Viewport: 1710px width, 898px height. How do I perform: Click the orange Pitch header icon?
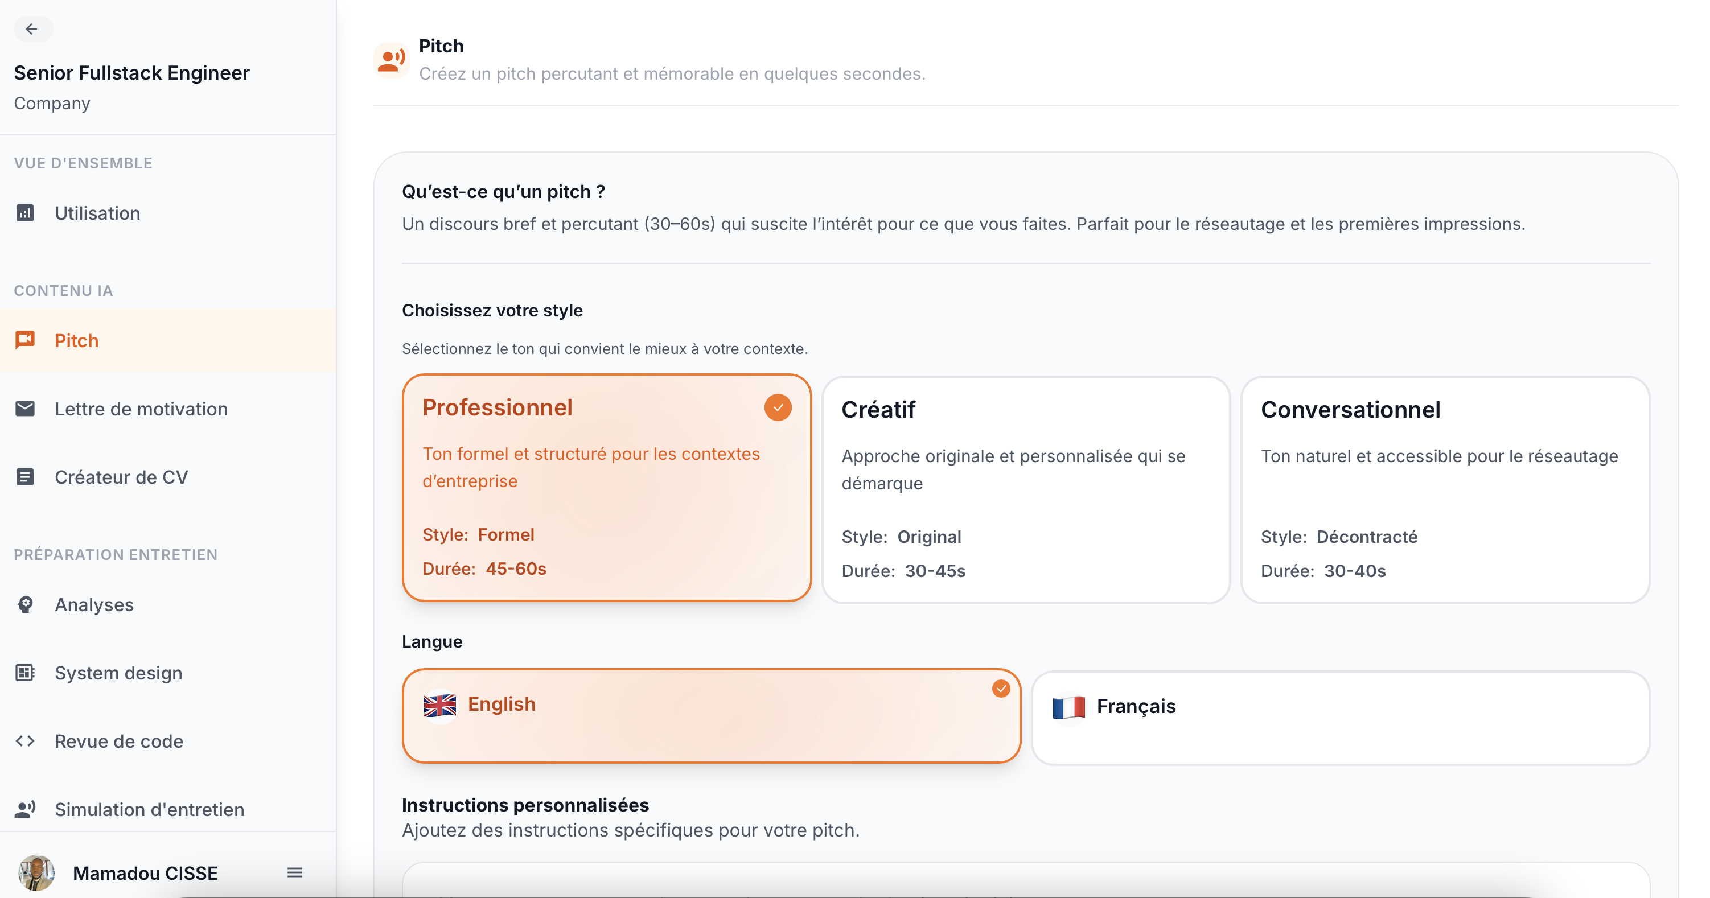point(392,59)
